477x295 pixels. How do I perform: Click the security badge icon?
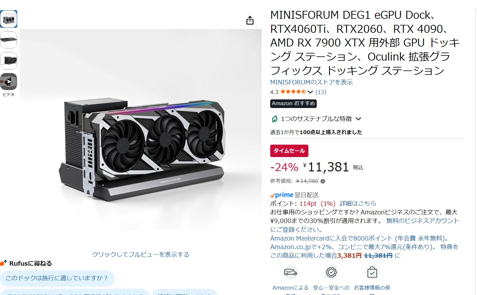click(331, 272)
